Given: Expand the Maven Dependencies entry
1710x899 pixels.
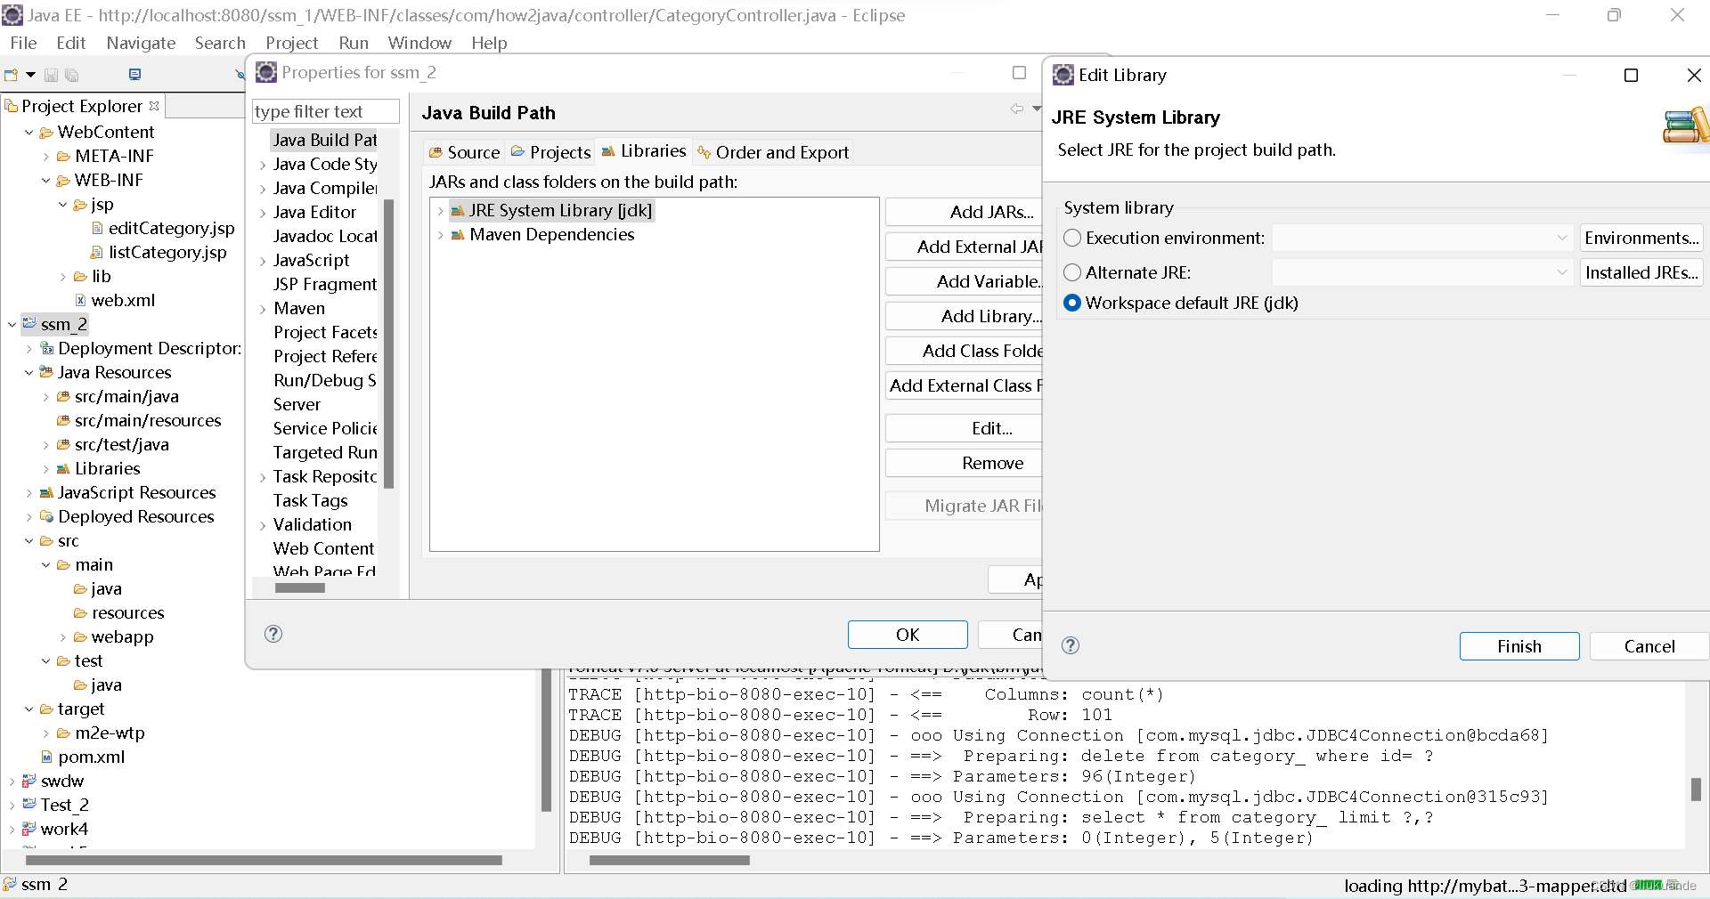Looking at the screenshot, I should point(440,235).
